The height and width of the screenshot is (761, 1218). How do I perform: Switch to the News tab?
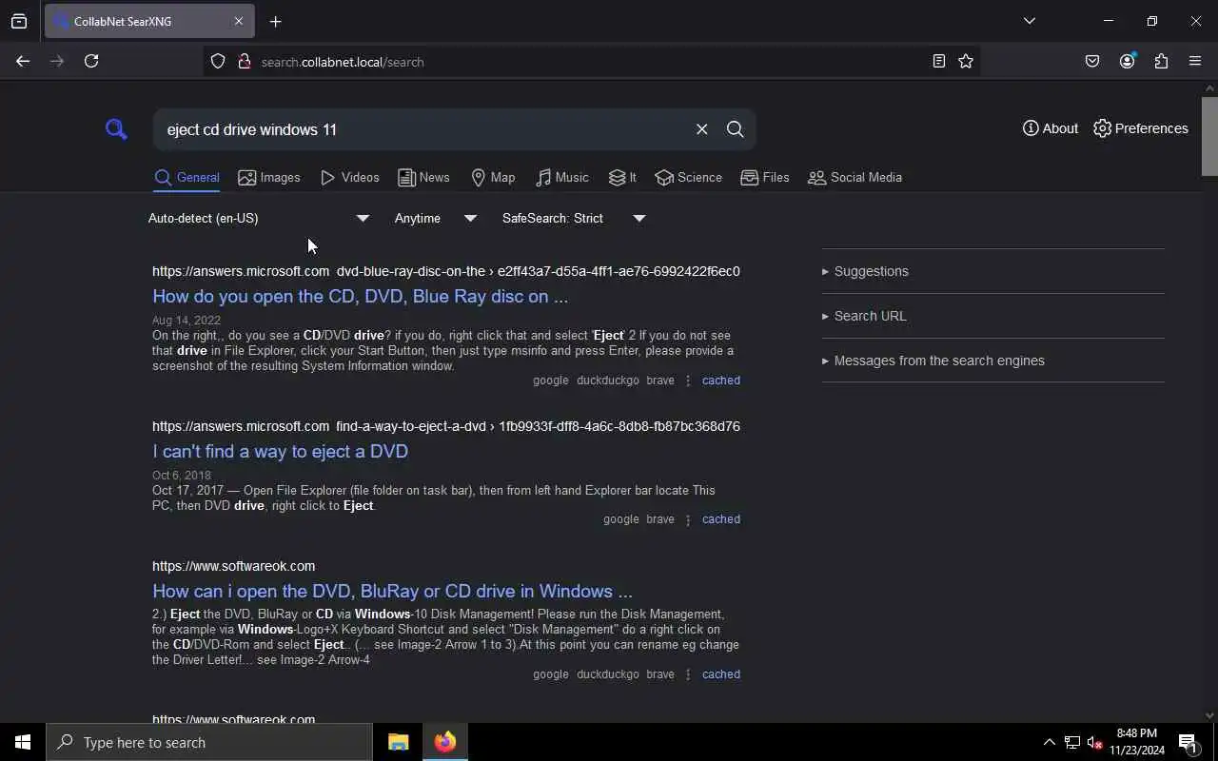[x=423, y=178]
